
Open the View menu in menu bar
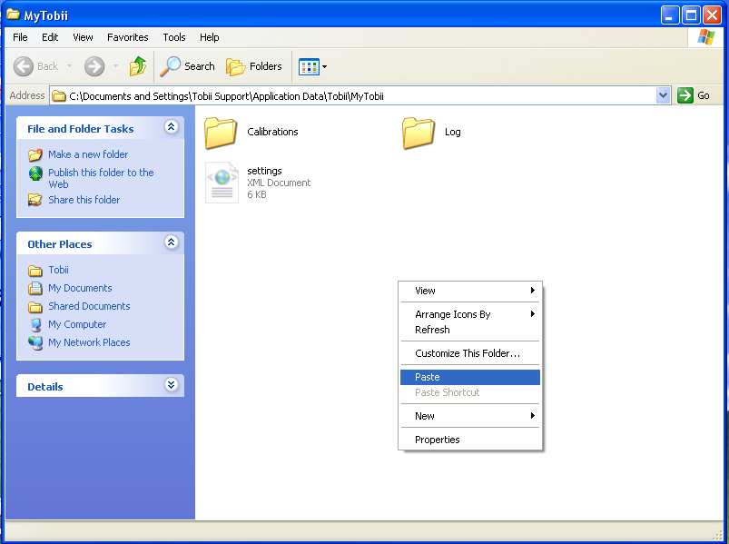coord(83,37)
